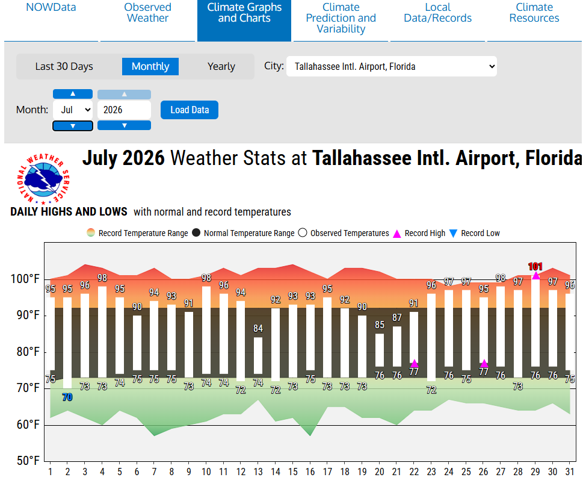Click the DAILY HIGHS AND LOWS heading
Screen dimensions: 586x492
[69, 212]
